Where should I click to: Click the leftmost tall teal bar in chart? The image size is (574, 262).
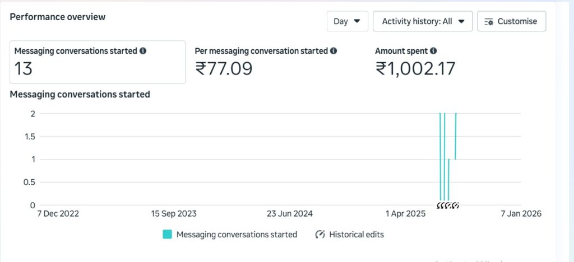pyautogui.click(x=440, y=157)
